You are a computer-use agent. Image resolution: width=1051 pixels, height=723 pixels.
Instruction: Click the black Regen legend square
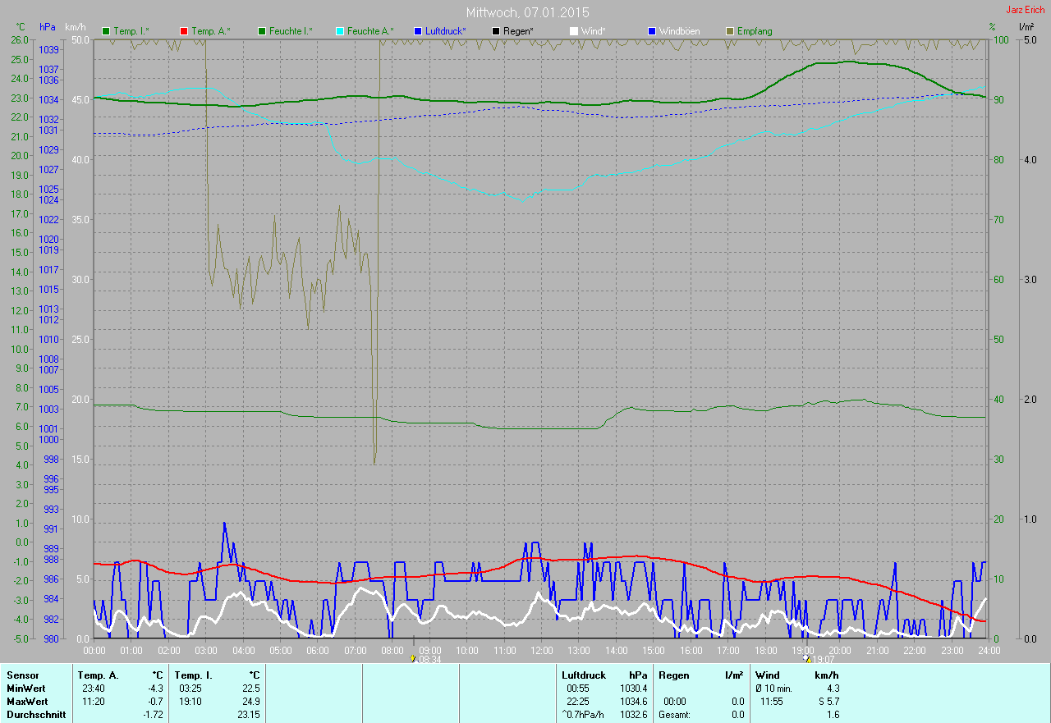point(496,31)
